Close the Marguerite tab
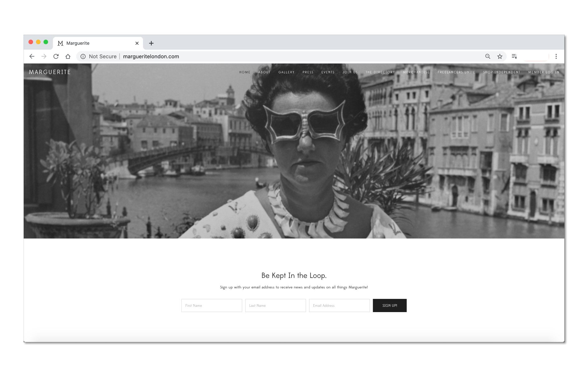Screen dimensions: 585x377 tap(137, 43)
